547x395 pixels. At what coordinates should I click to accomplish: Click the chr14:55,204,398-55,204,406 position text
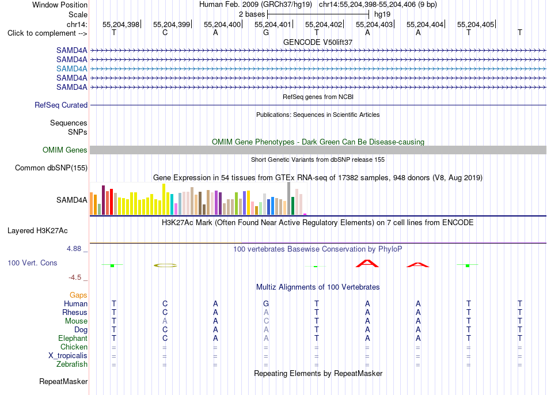378,5
